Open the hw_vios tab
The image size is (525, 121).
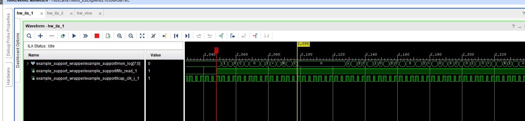(84, 13)
